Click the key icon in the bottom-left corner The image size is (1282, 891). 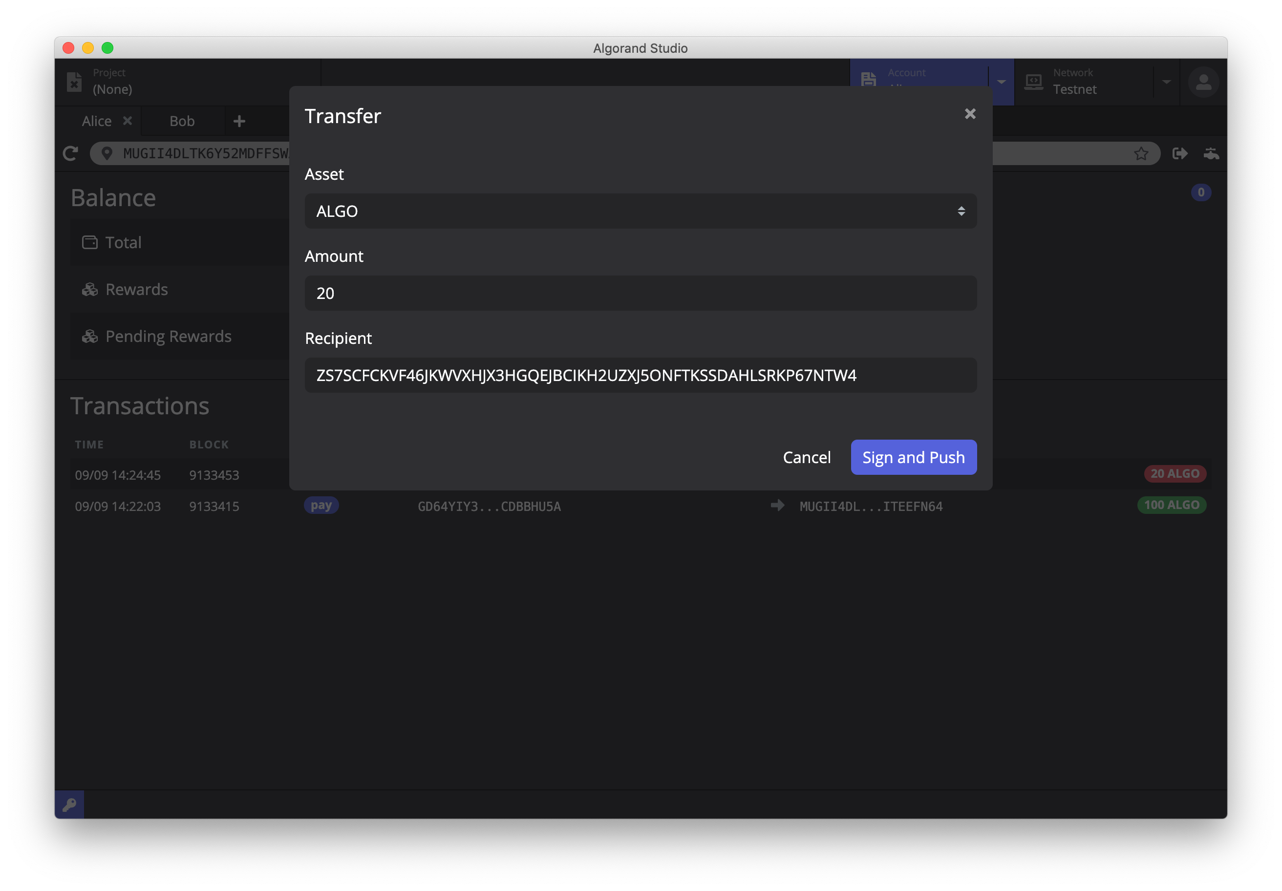(69, 804)
